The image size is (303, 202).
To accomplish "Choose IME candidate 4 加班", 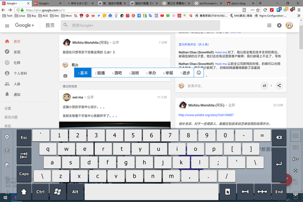I will 134,73.
